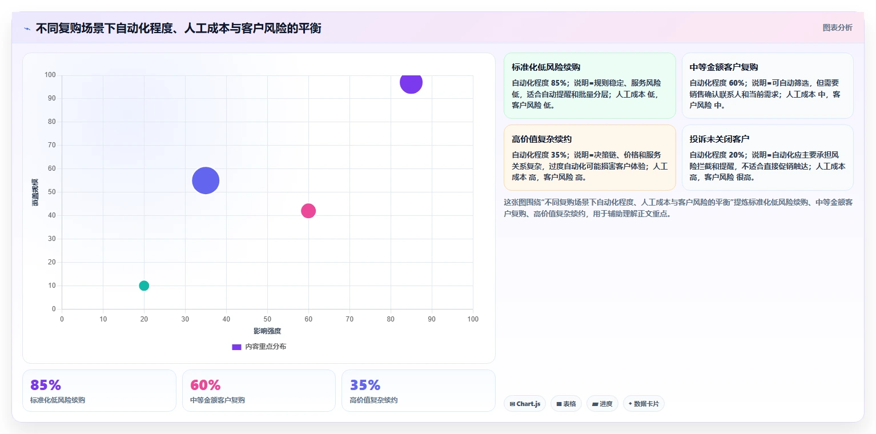Select the 表格 tag chip

566,404
